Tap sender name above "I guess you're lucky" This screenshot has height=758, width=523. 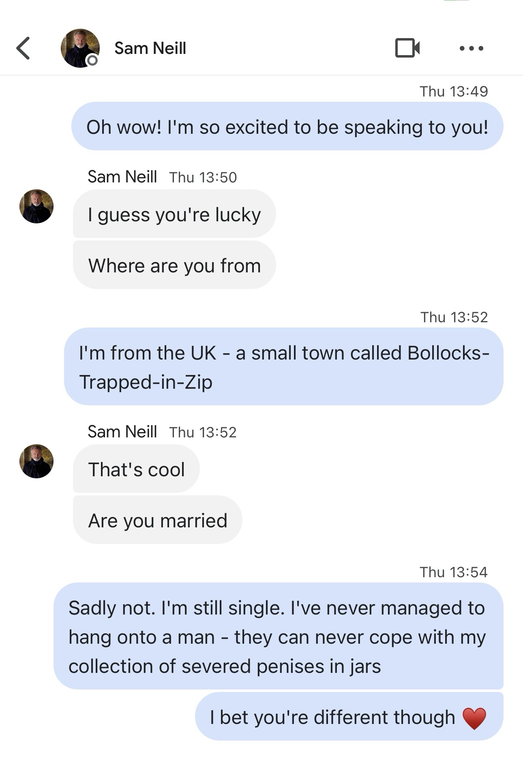[122, 177]
